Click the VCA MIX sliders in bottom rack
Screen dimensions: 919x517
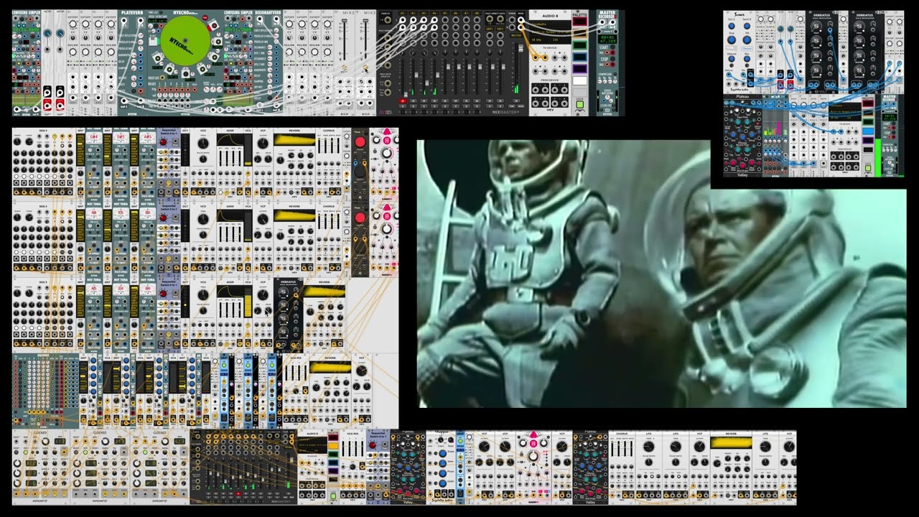coord(353,448)
